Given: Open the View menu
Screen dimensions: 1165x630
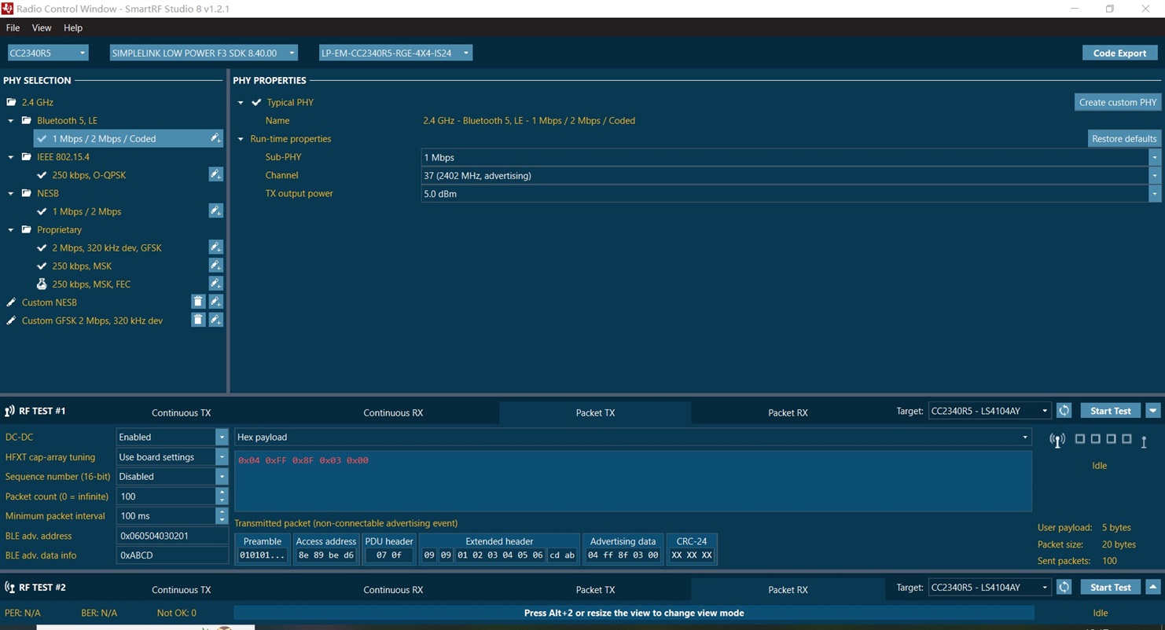Looking at the screenshot, I should click(42, 27).
